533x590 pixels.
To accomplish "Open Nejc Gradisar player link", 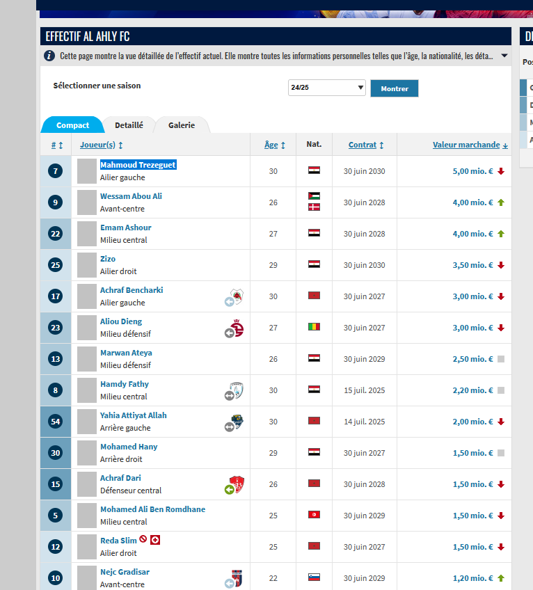I will point(125,572).
